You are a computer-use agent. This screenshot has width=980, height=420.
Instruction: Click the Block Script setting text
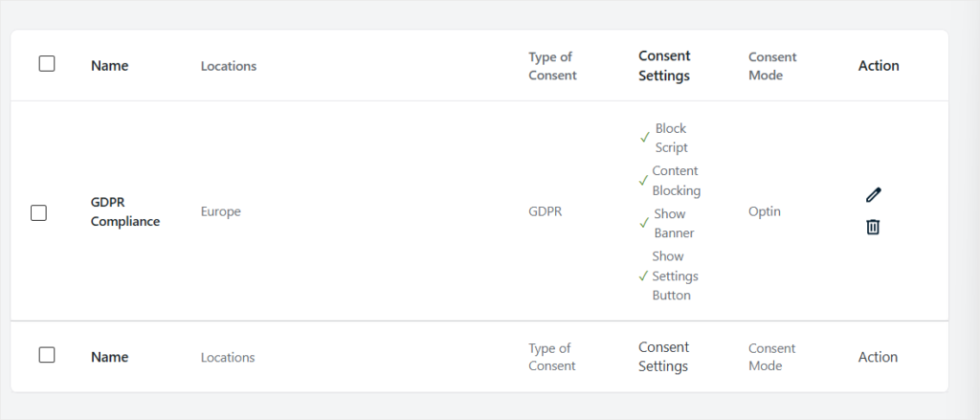671,138
